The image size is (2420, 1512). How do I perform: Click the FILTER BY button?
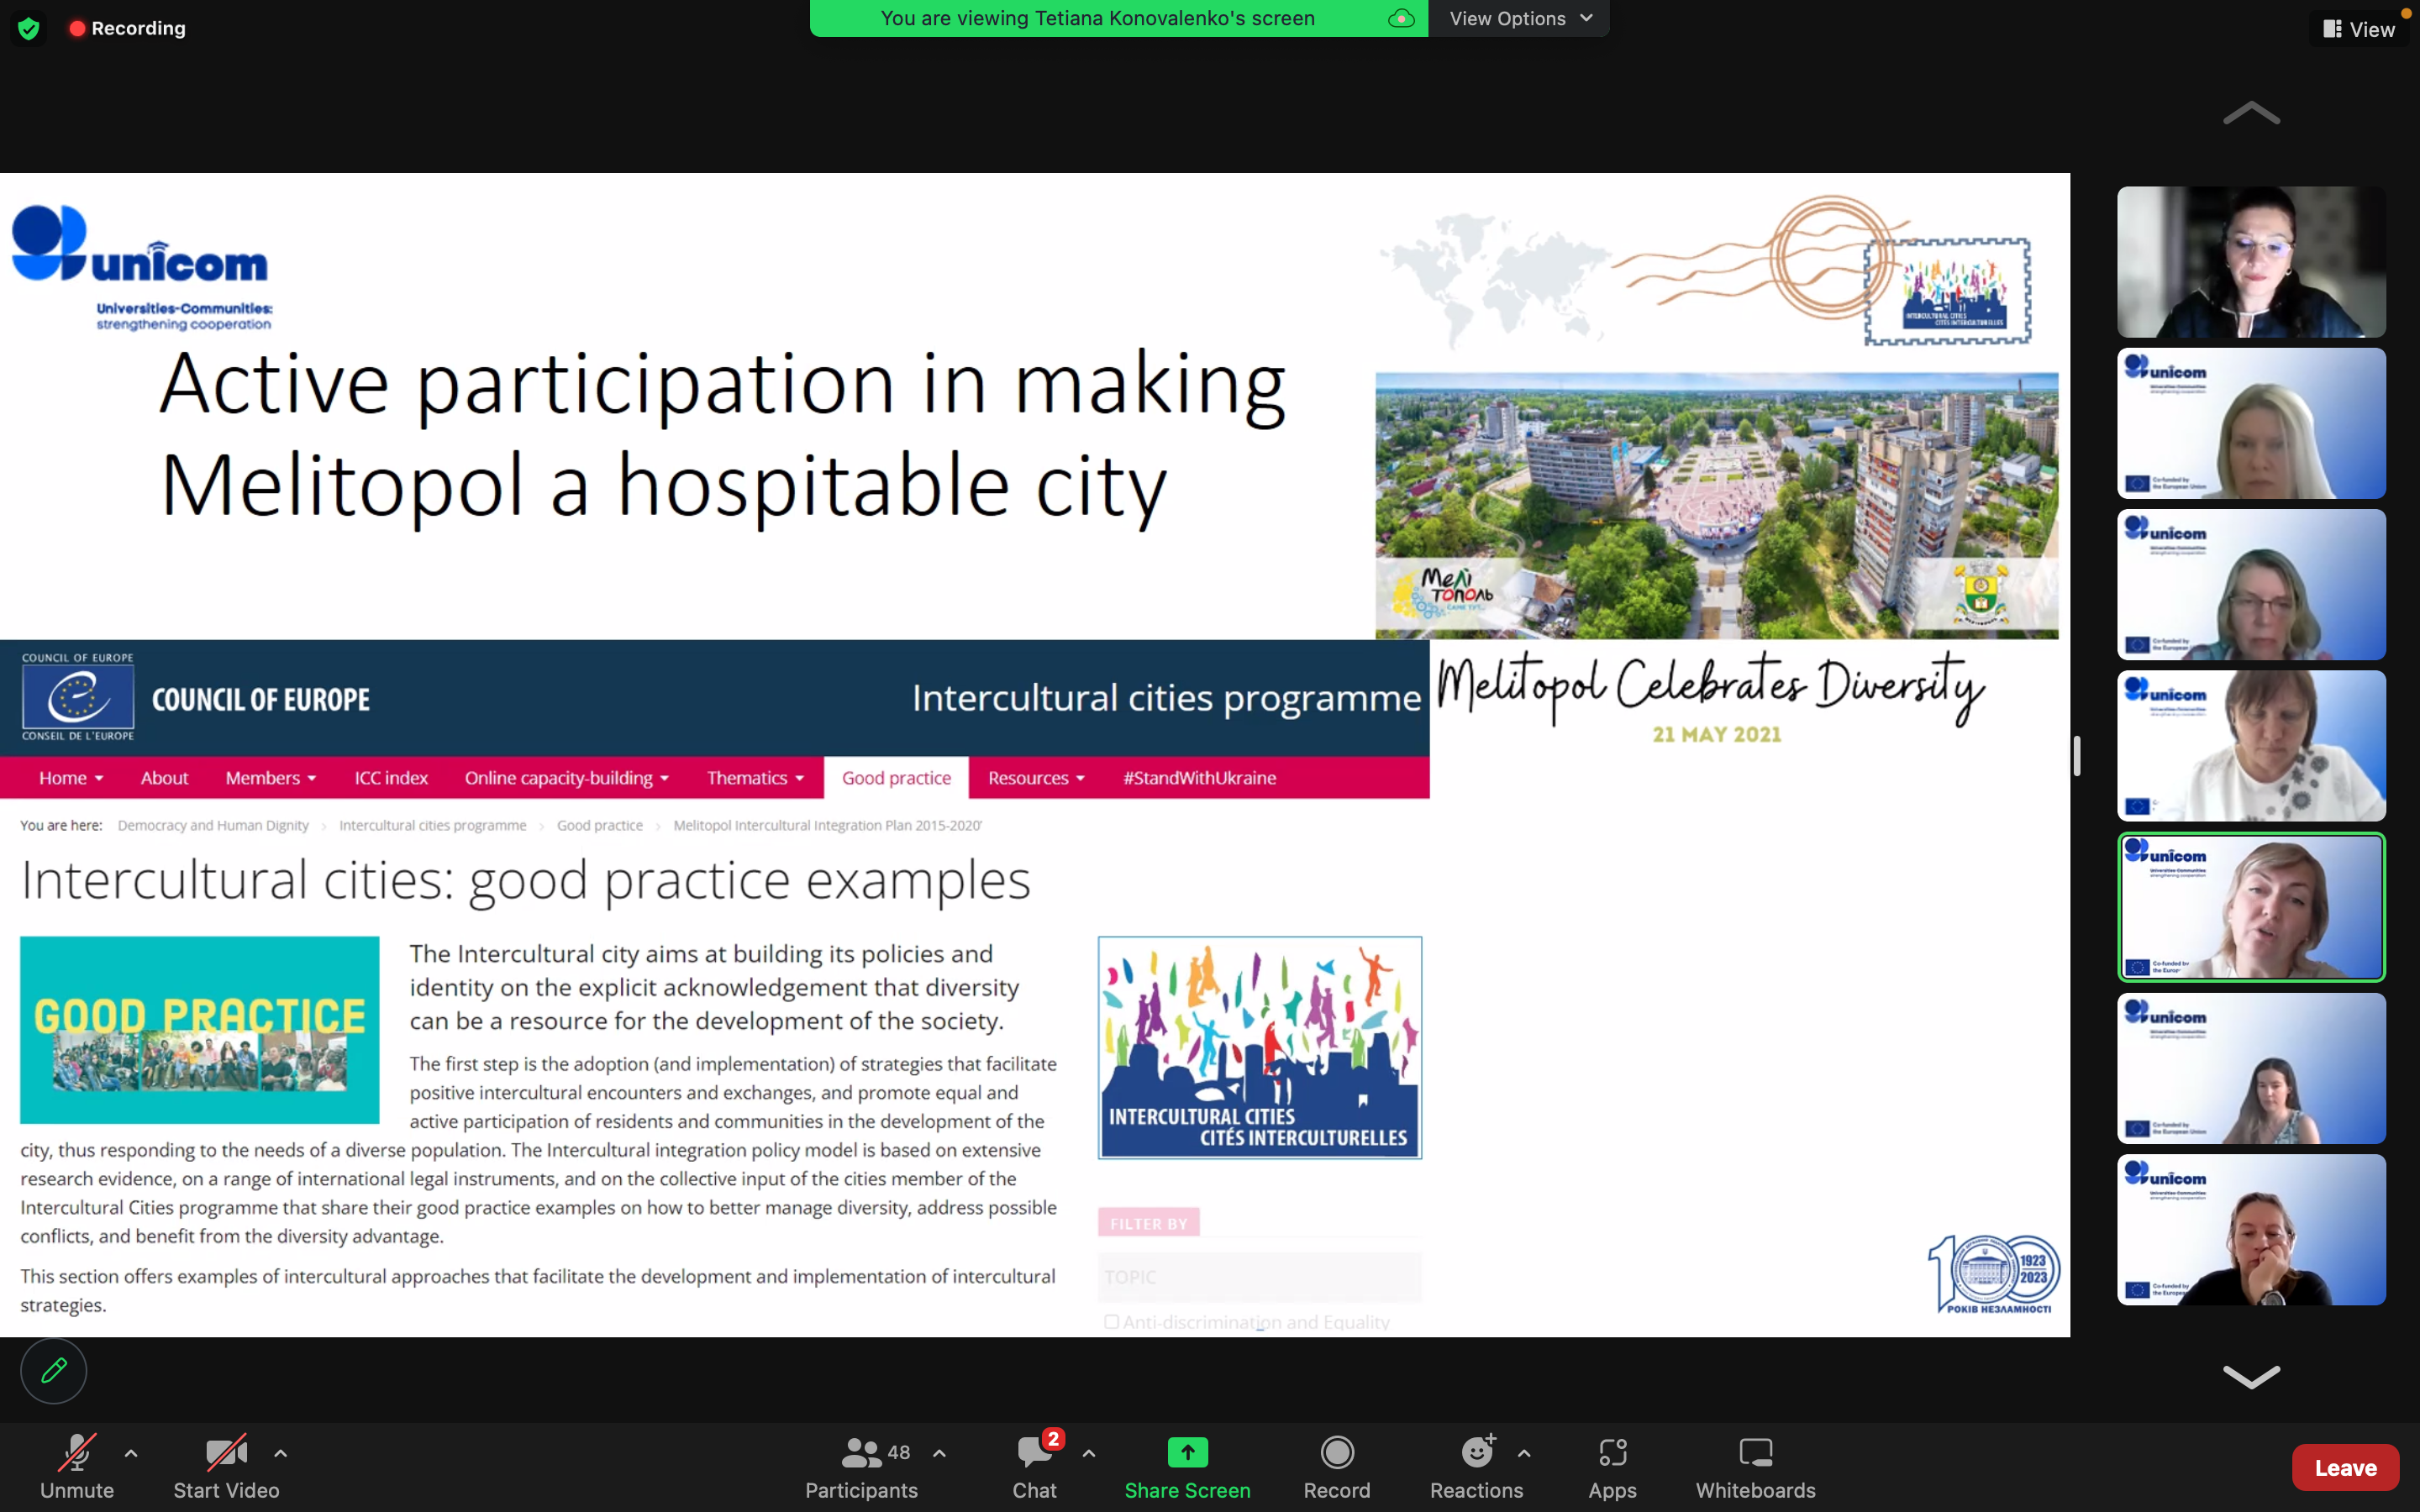(1148, 1223)
